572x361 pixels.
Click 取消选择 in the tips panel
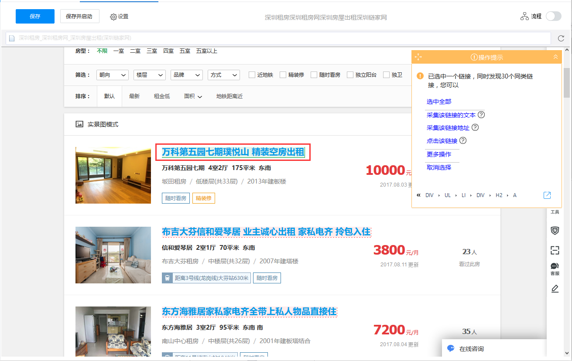tap(439, 167)
